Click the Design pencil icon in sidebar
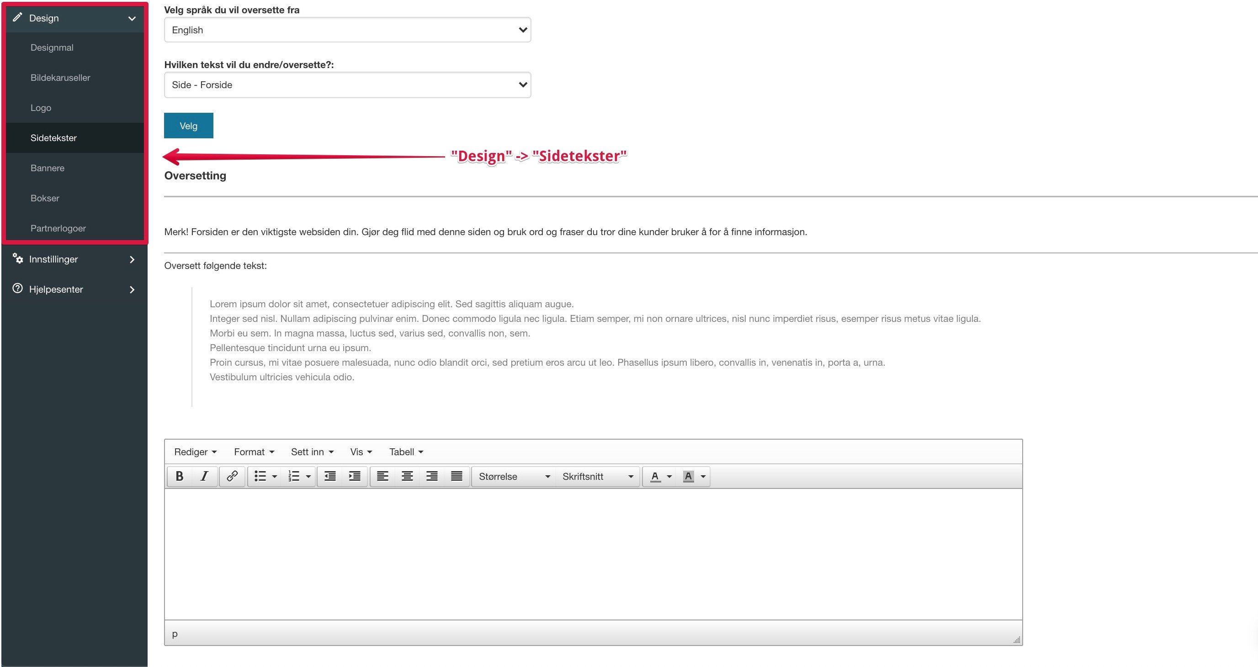 click(x=17, y=17)
